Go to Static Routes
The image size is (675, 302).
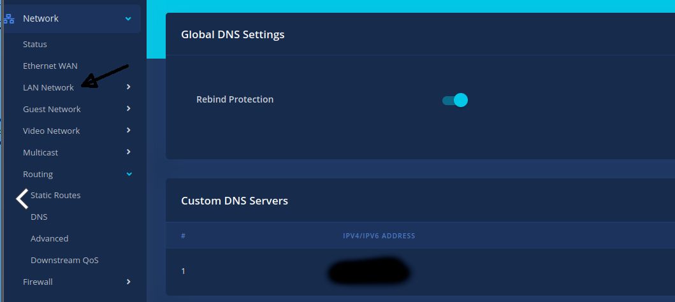click(x=56, y=196)
